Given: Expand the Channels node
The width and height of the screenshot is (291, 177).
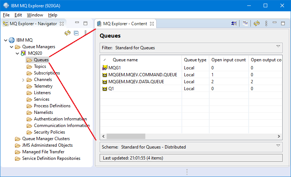Looking at the screenshot, I should (23, 80).
